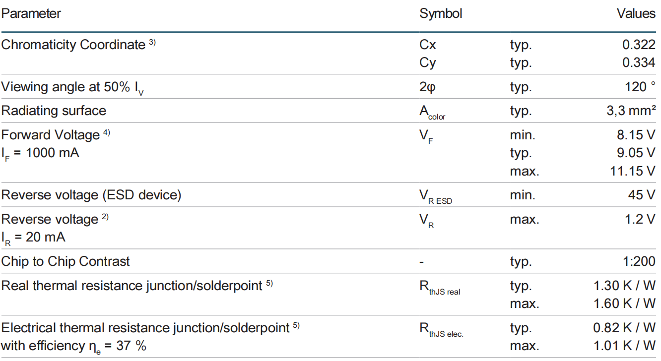This screenshot has height=361, width=661.
Task: Click the Chip to Chip Contrast value 1:200
Action: click(639, 261)
